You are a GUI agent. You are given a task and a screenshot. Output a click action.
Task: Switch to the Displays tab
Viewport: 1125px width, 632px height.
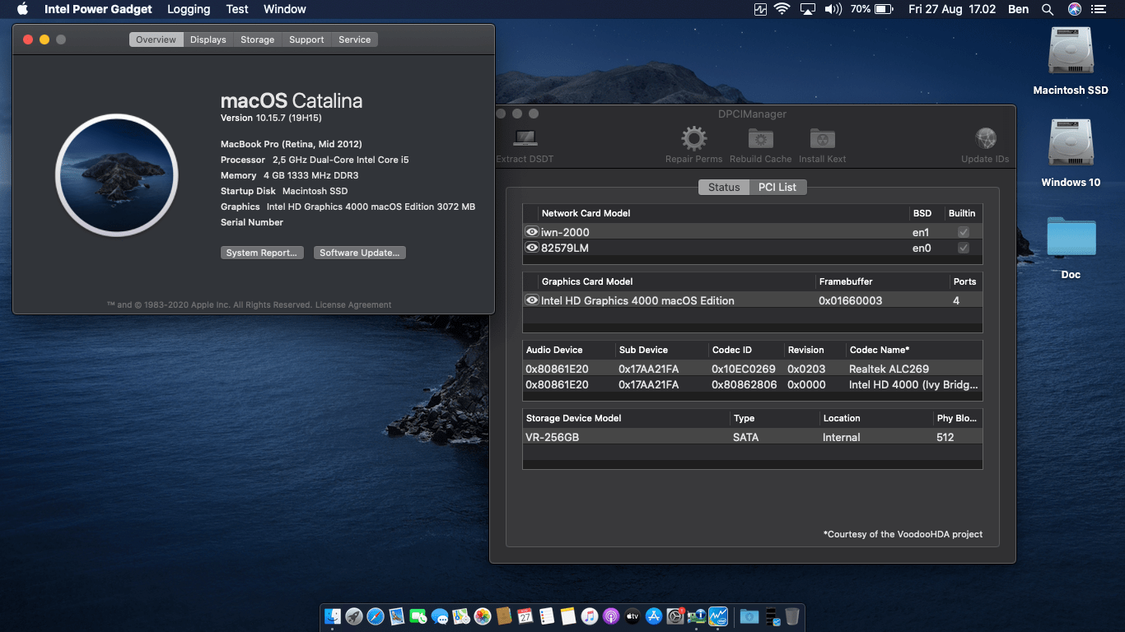[208, 39]
